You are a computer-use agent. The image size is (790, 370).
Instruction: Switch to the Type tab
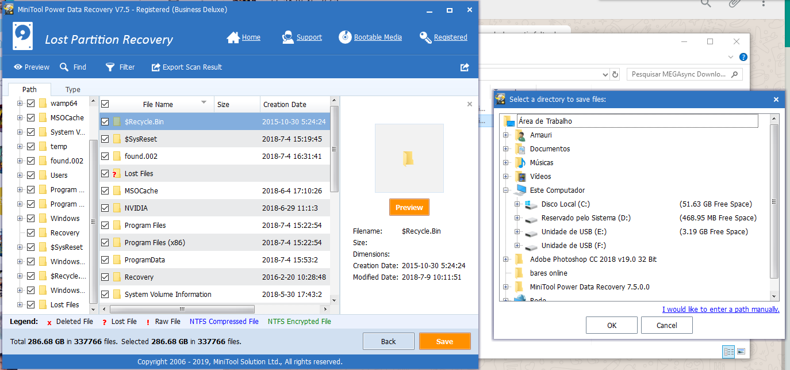click(x=73, y=89)
